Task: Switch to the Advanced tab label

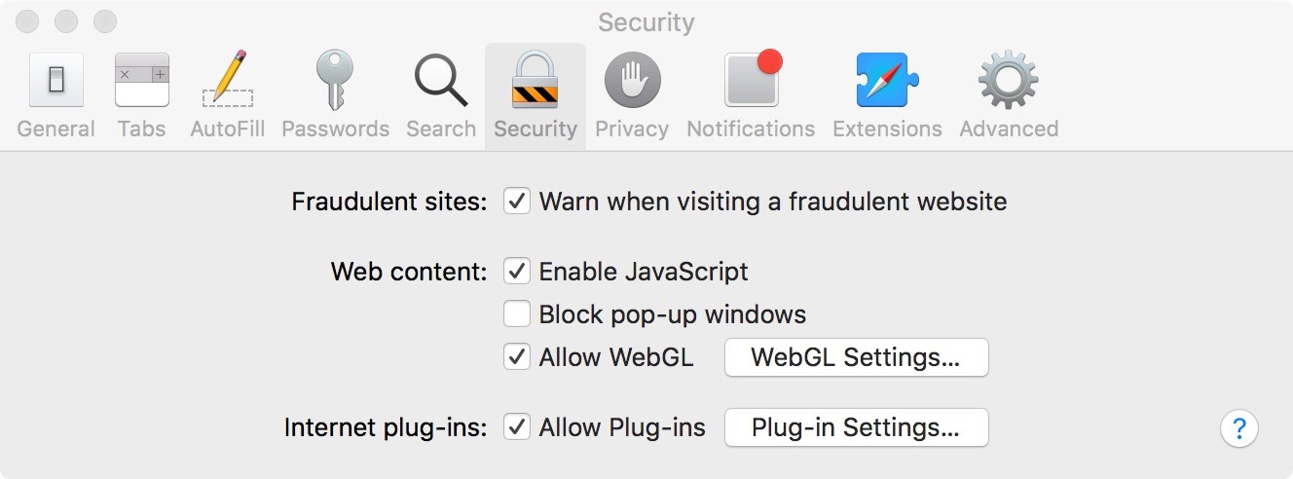Action: coord(1009,129)
